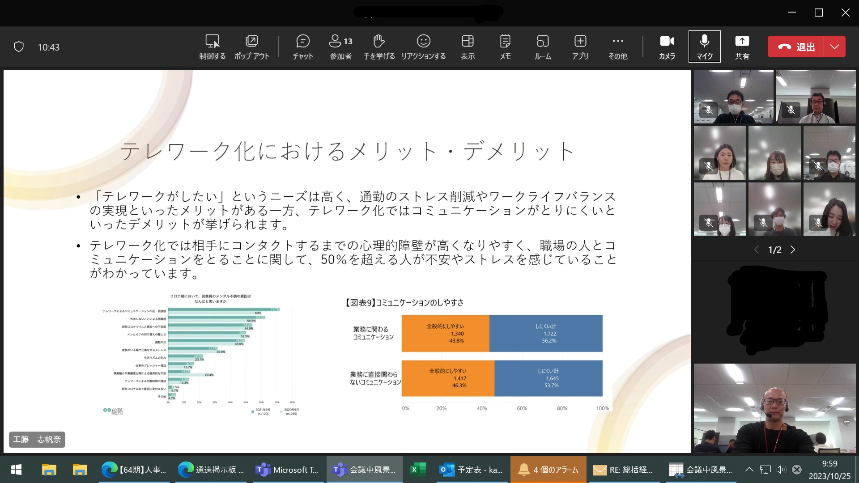Open the 制御する control request menu

point(212,47)
